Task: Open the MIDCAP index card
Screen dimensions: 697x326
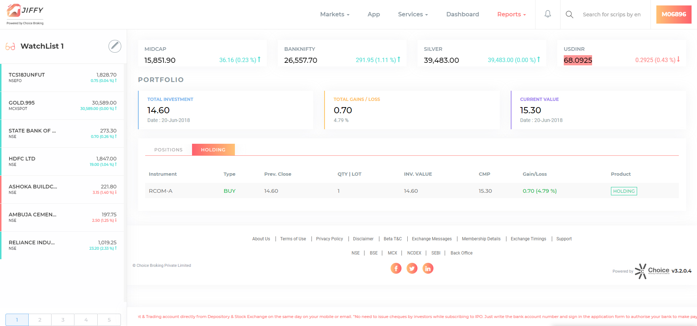Action: coord(202,53)
